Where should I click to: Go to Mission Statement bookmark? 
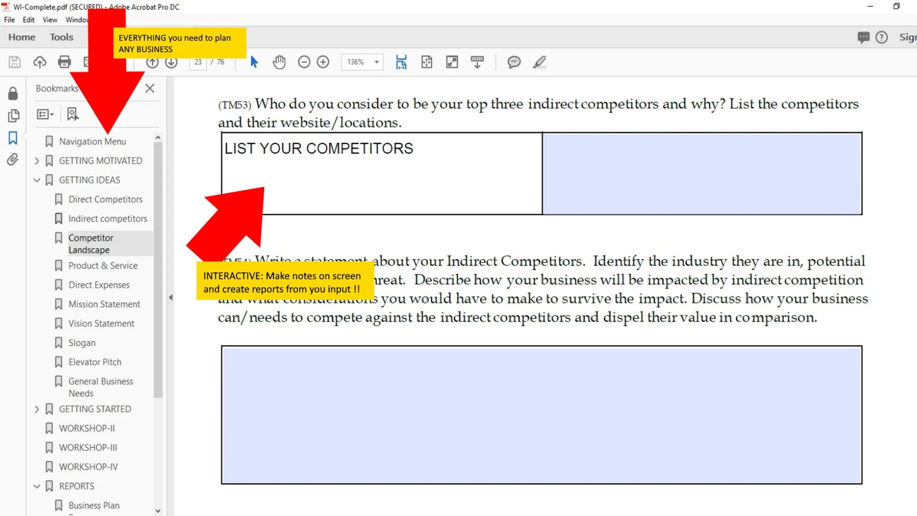tap(104, 304)
